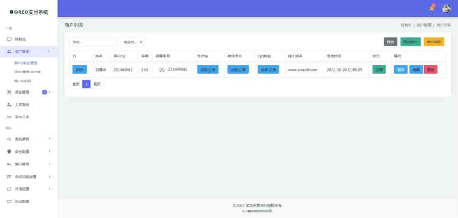The width and height of the screenshot is (458, 218).
Task: Click the search input field
Action: (x=93, y=42)
